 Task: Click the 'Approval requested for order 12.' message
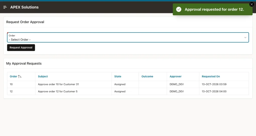214,9
